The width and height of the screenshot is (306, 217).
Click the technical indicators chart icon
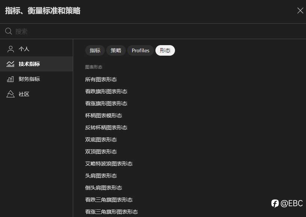click(x=11, y=64)
